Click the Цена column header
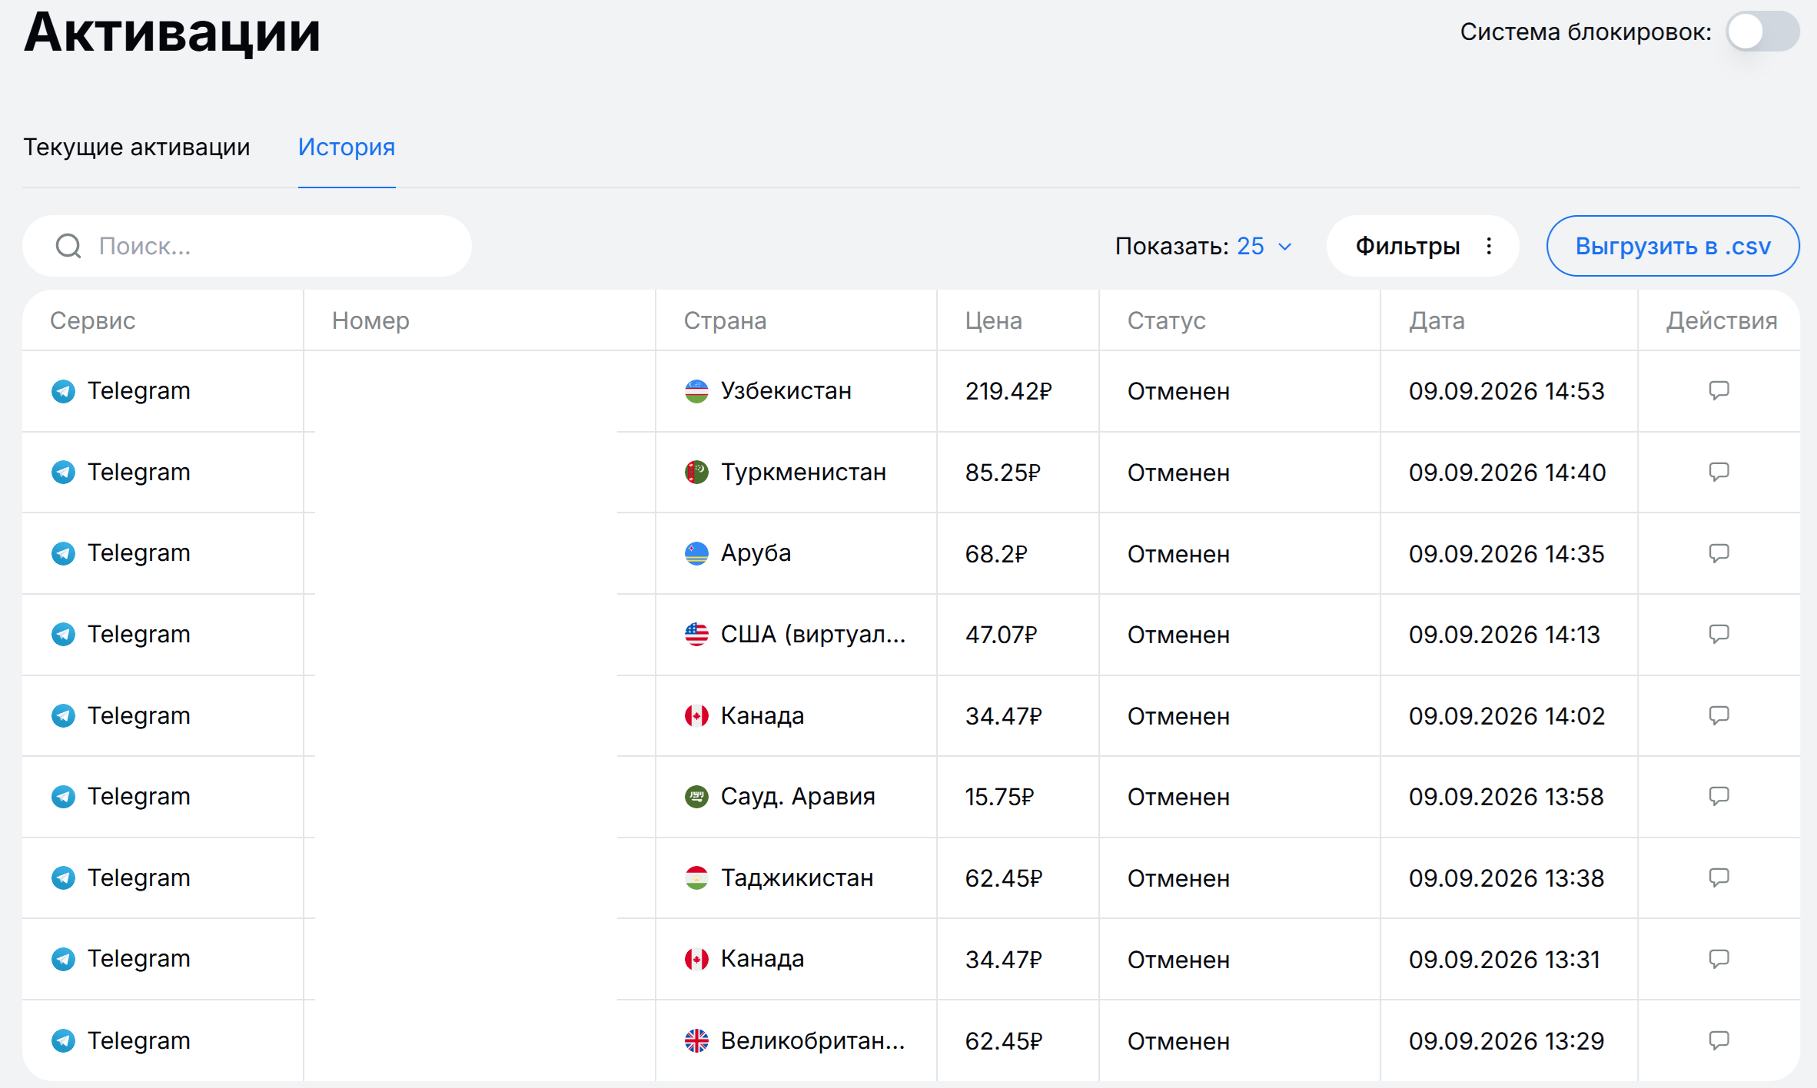 [993, 320]
